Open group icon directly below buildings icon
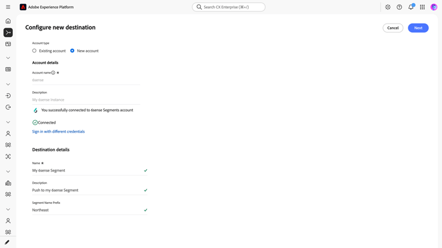Image resolution: width=442 pixels, height=248 pixels. click(8, 194)
